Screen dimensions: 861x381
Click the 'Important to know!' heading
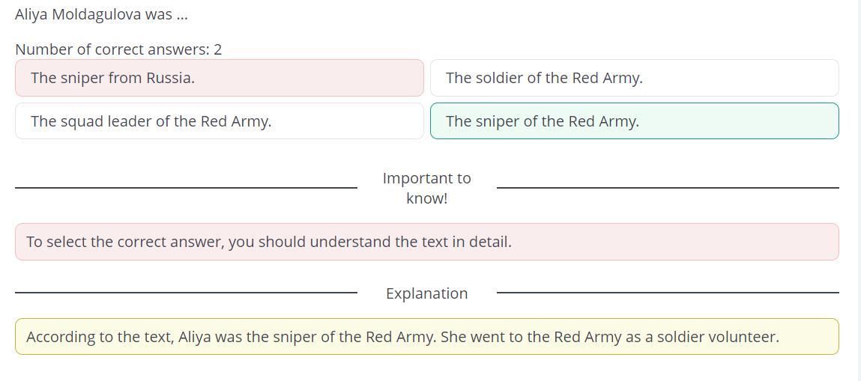point(426,188)
